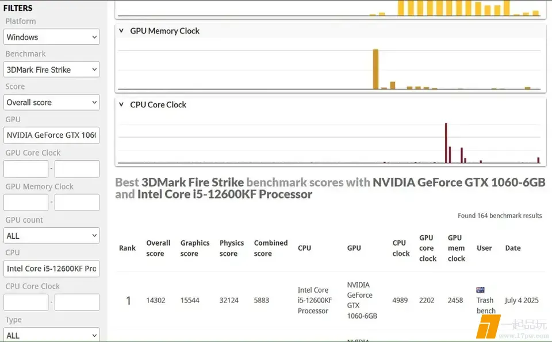The image size is (552, 342).
Task: Open the Score dropdown showing Overall score
Action: pos(51,102)
